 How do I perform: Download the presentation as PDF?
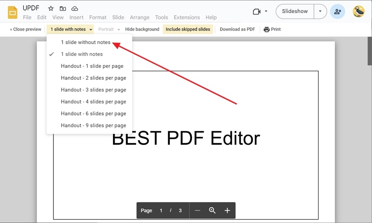pyautogui.click(x=237, y=29)
